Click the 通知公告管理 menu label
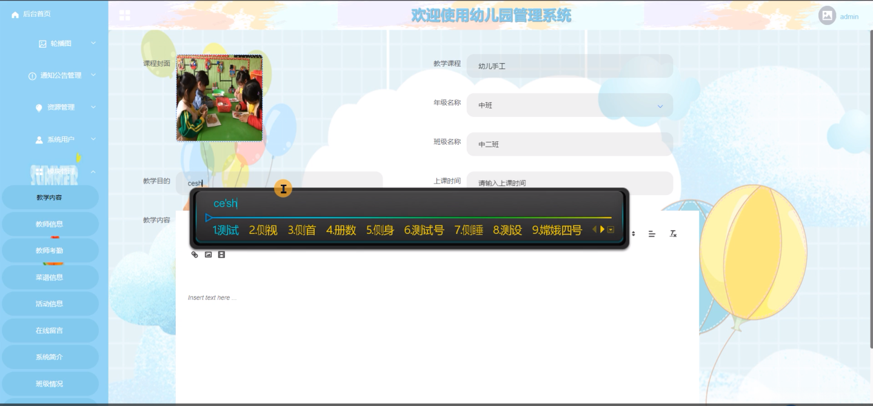Image resolution: width=873 pixels, height=406 pixels. [x=61, y=76]
